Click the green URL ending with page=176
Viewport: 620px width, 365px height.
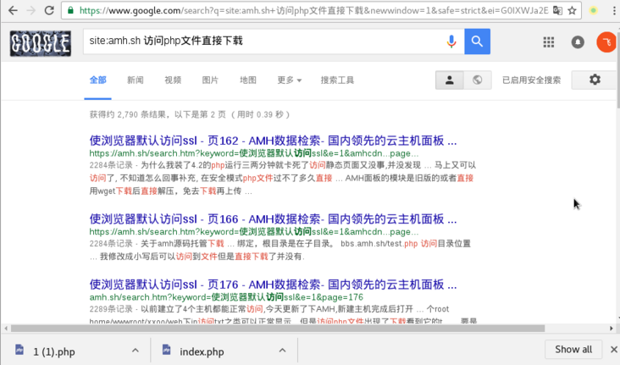click(226, 297)
